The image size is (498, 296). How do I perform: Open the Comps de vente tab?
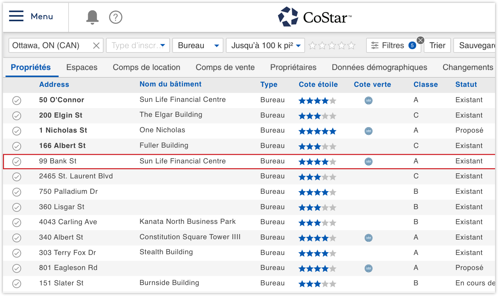[225, 67]
